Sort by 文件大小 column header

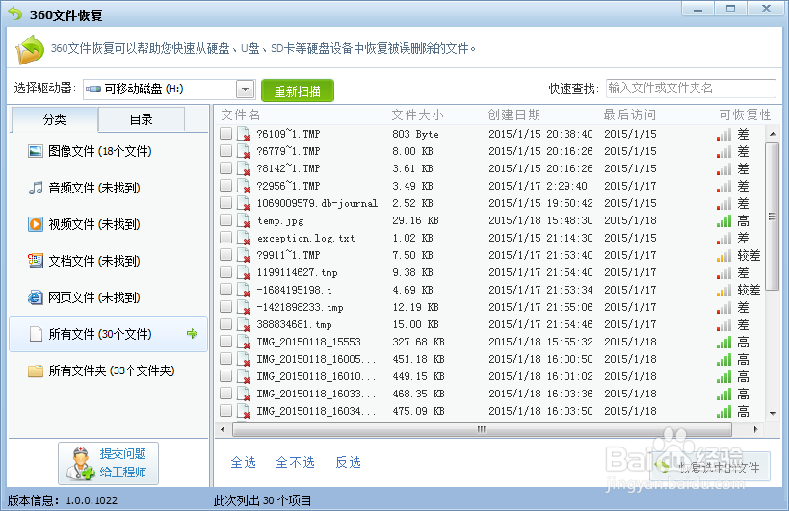click(x=417, y=115)
